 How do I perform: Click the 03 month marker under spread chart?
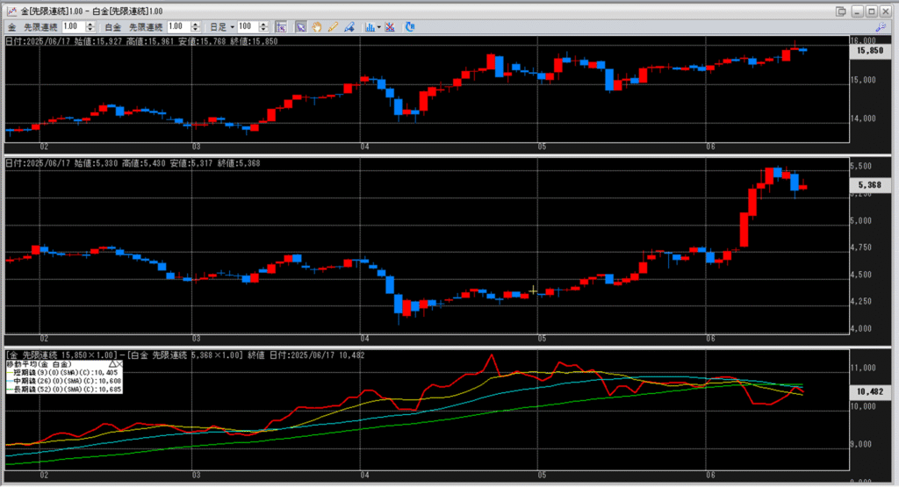(x=196, y=475)
